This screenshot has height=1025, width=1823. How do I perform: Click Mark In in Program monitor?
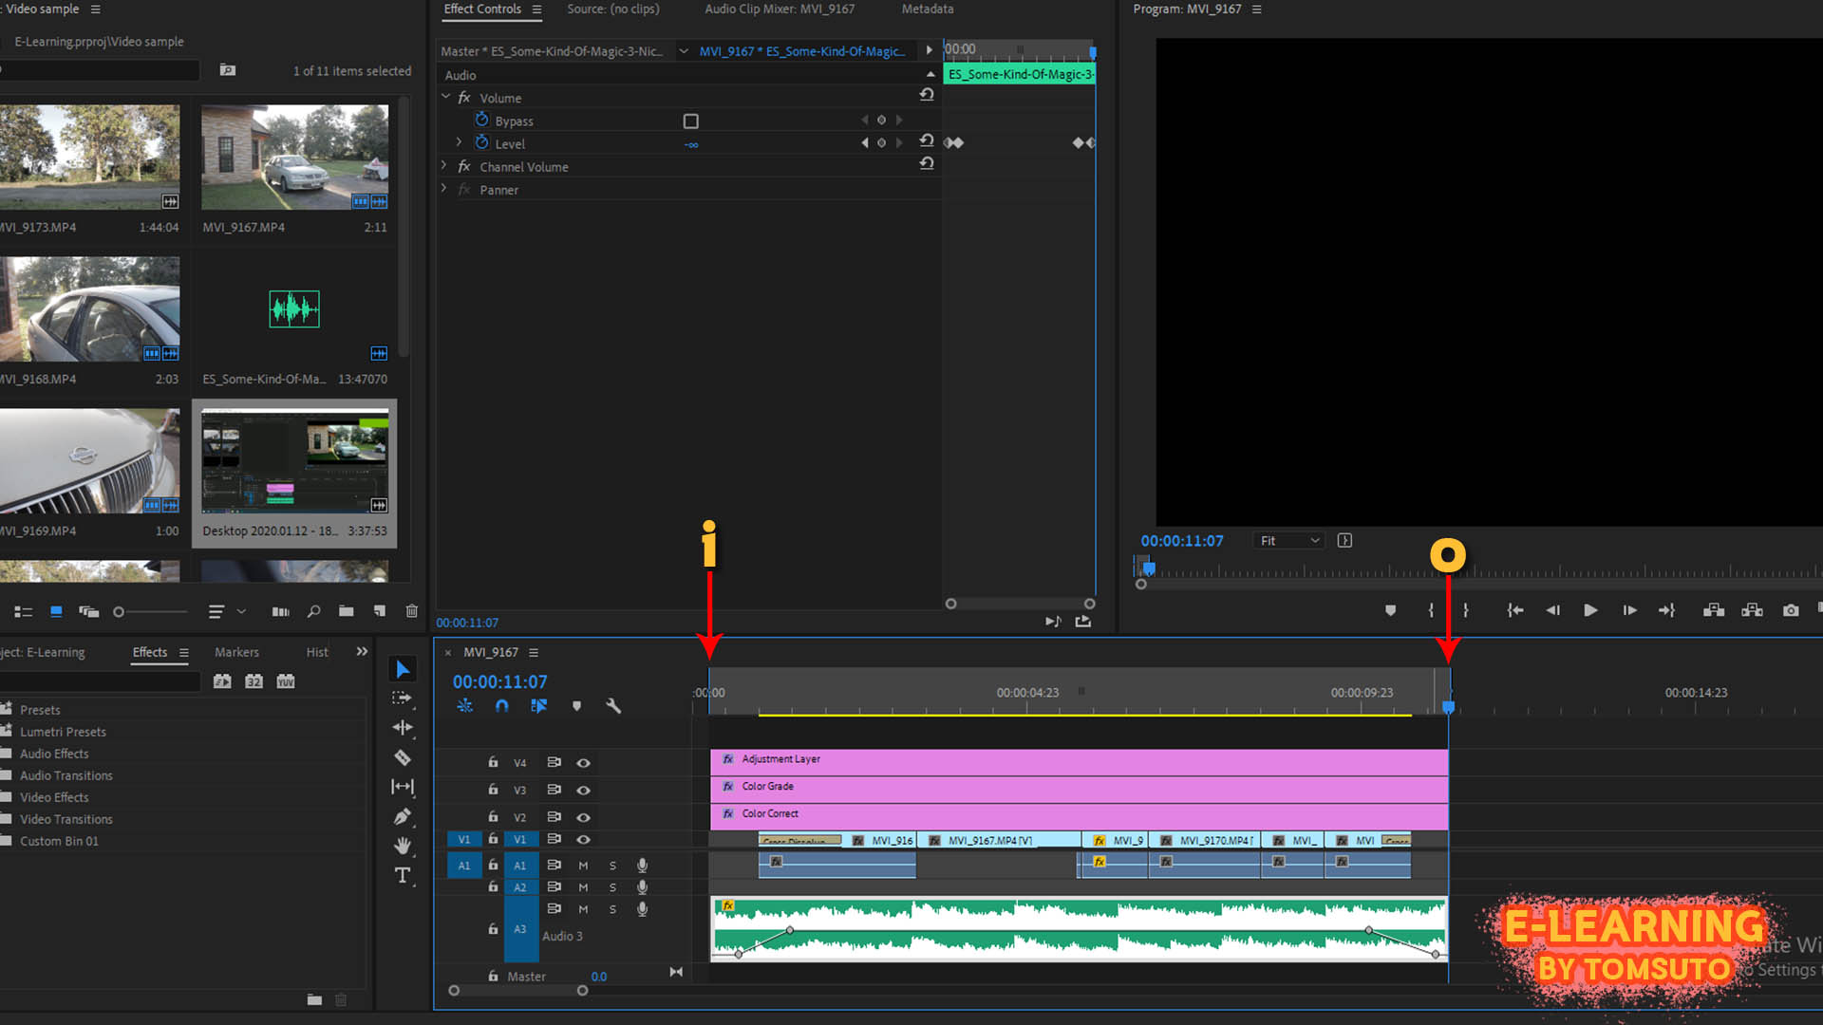click(1431, 610)
